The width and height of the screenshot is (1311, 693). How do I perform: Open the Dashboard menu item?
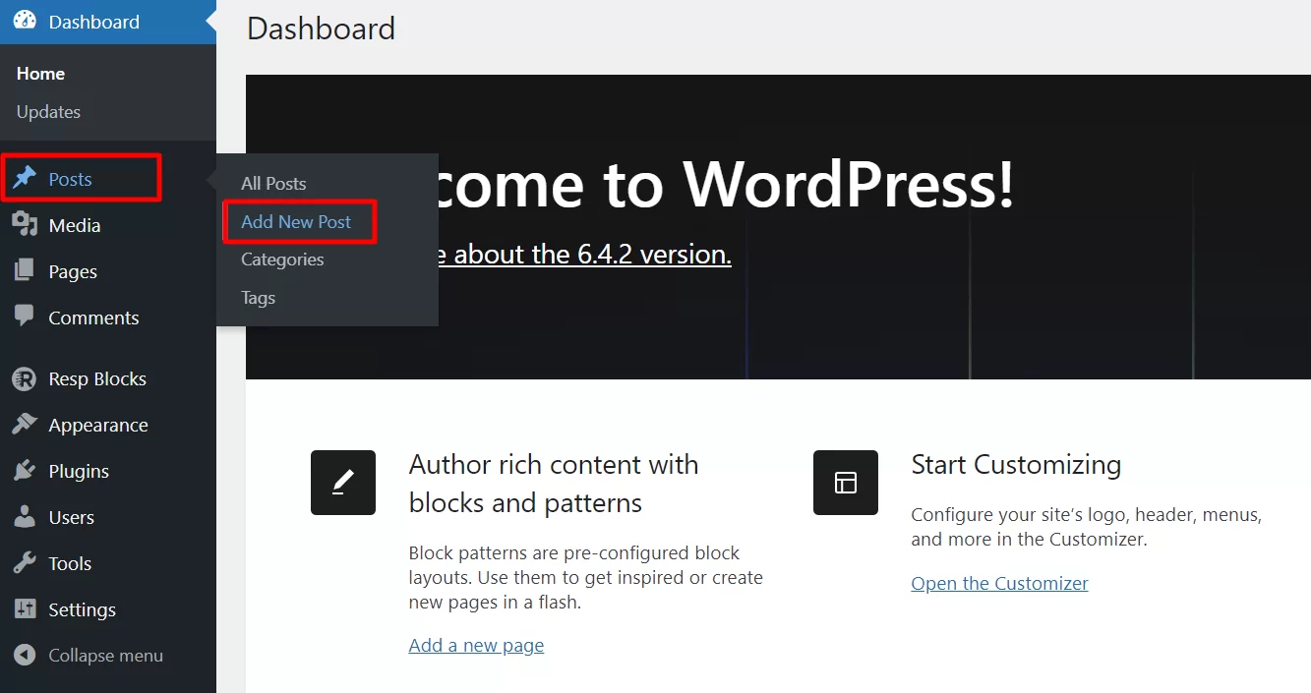(94, 22)
